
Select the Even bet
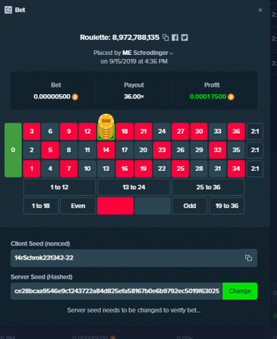78,206
